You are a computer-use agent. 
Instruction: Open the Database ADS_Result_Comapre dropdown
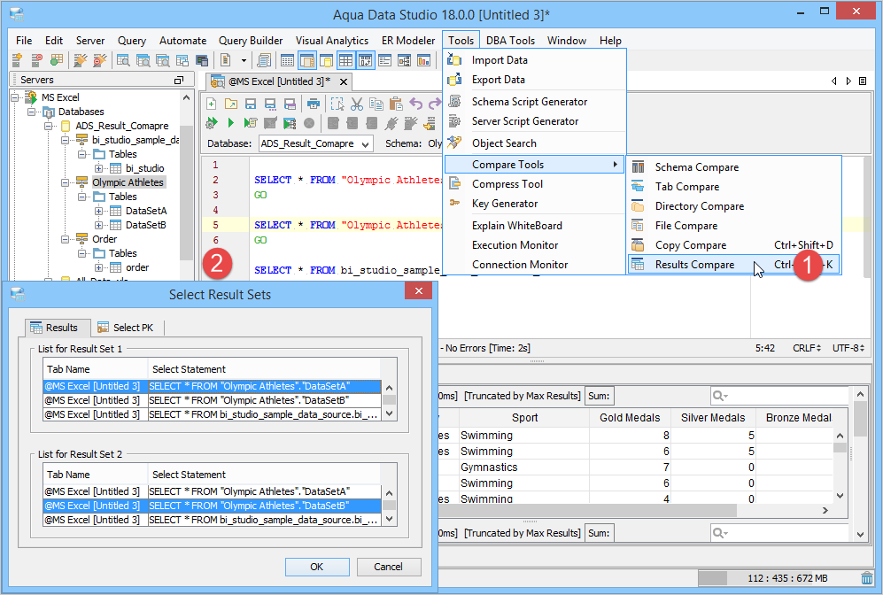click(x=315, y=143)
